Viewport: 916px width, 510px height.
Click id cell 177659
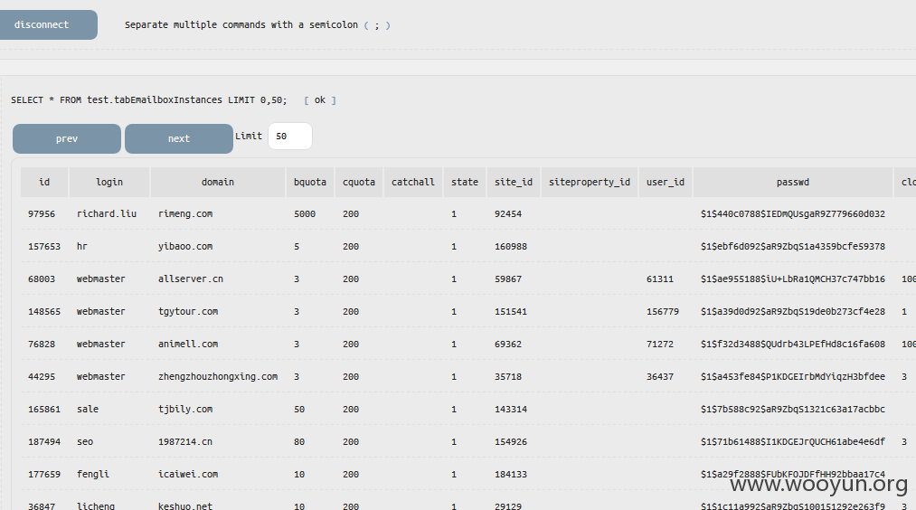44,475
